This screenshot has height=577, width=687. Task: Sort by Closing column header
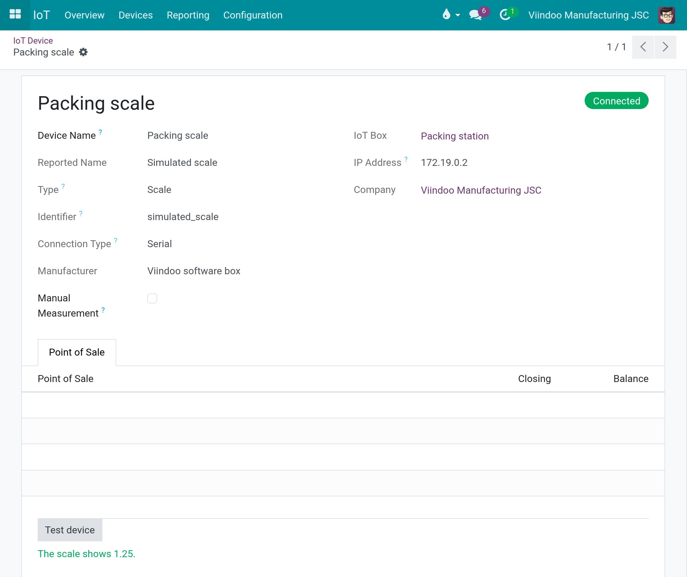tap(534, 379)
